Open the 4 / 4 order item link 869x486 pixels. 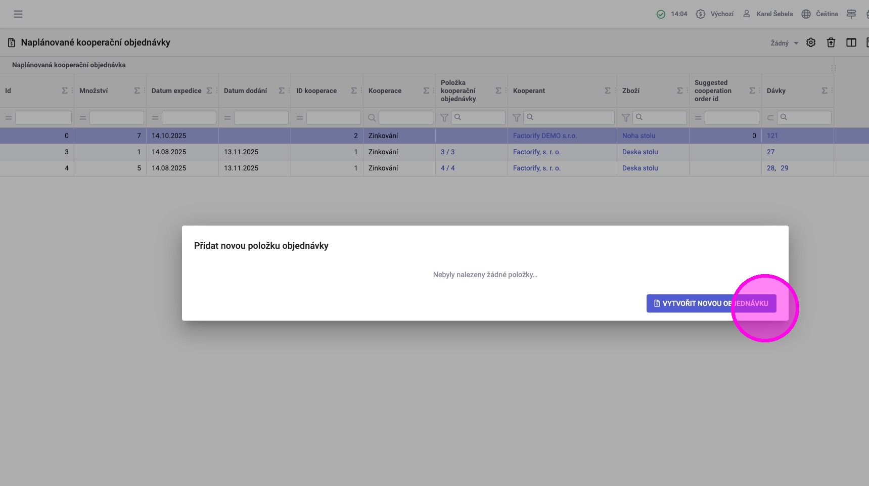click(x=448, y=168)
